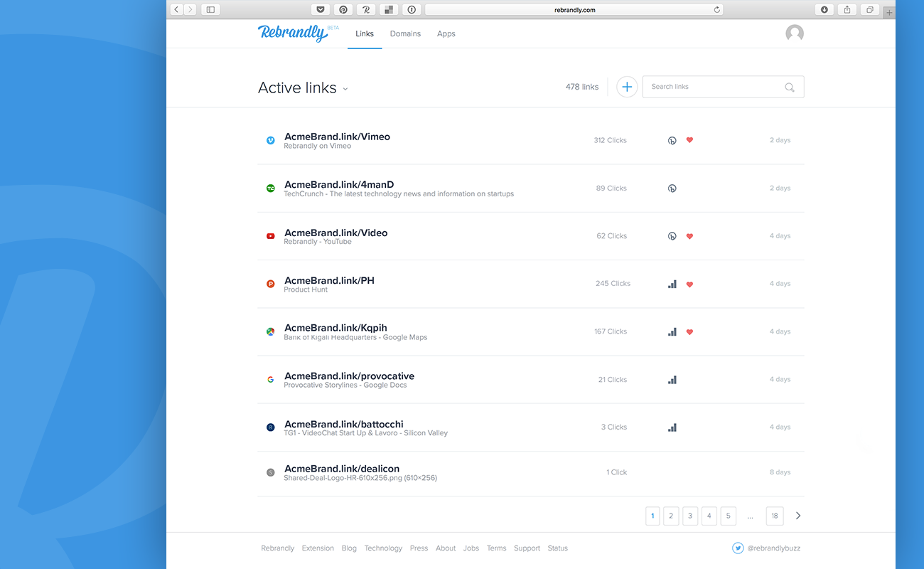
Task: Click the YouTube favicon beside AcmeBrand.link/Video
Action: (270, 236)
